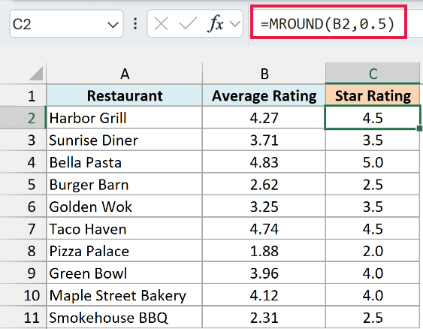Click average rating 3.71 cell
This screenshot has width=423, height=329.
pyautogui.click(x=264, y=140)
